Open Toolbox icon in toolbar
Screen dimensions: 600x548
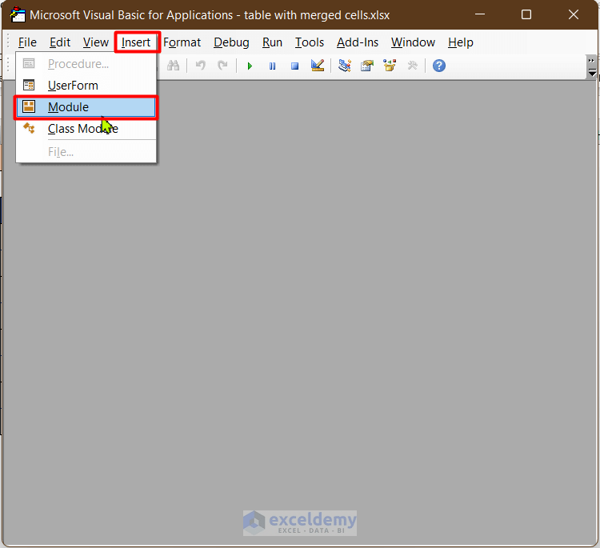[x=412, y=66]
